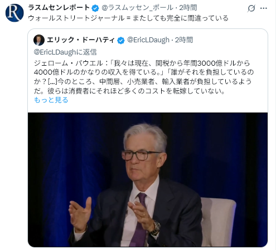276x250 pixels.
Task: Open the main tweet's 2時間 timestamp
Action: click(188, 8)
